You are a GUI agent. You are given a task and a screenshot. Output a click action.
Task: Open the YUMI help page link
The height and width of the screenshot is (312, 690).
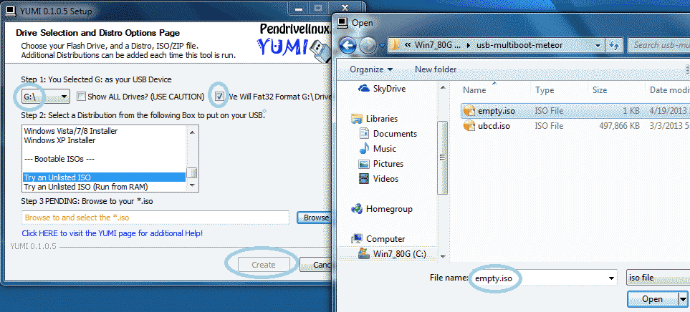(112, 233)
